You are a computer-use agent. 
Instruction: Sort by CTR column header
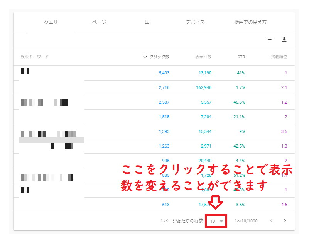click(241, 57)
